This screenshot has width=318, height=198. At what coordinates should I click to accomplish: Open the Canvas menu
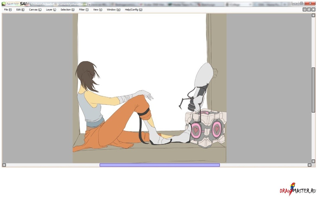click(35, 10)
